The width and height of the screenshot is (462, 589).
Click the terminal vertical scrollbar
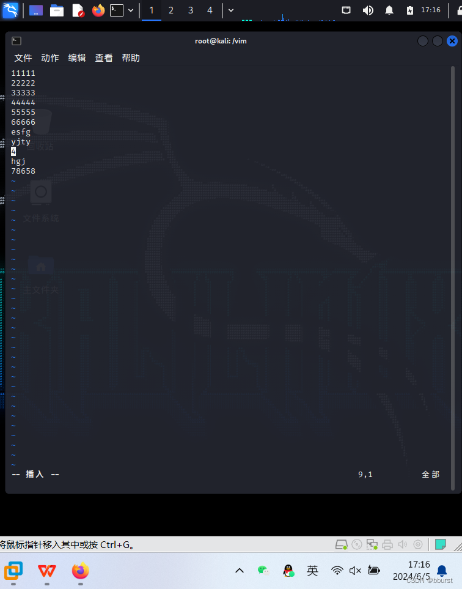pyautogui.click(x=453, y=278)
